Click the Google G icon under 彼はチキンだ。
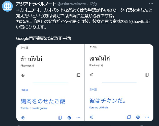 pos(138,117)
